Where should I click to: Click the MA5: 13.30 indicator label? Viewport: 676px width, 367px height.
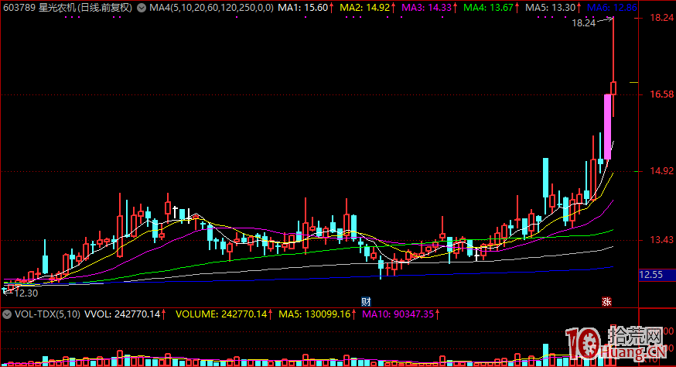click(552, 7)
